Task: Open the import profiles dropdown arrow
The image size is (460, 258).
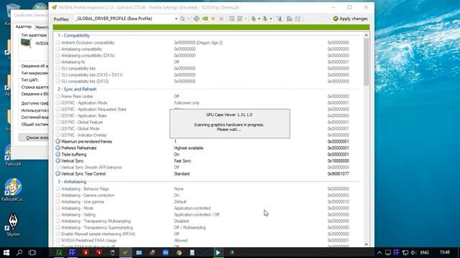Action: 271,19
